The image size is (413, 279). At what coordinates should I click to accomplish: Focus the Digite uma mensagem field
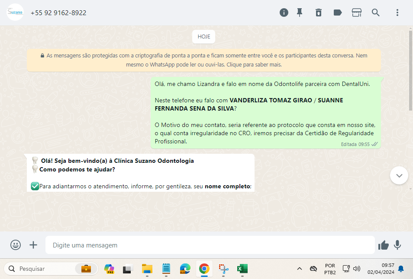[210, 245]
